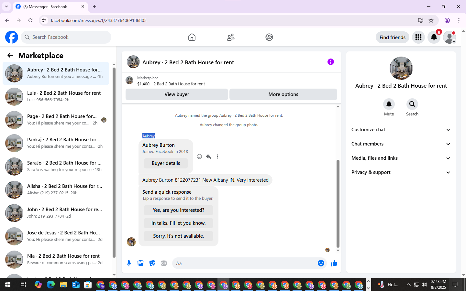466x291 pixels.
Task: Open the notifications bell with 8 badge
Action: 434,37
